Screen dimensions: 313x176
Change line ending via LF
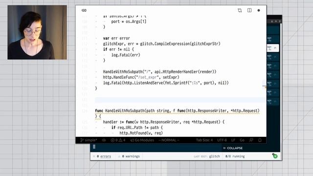pyautogui.click(x=233, y=140)
